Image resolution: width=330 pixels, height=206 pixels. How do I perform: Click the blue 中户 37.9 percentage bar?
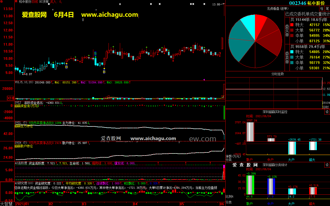[271, 186]
